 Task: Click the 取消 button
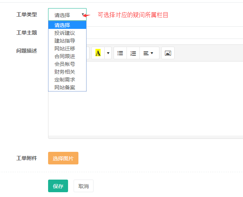[x=84, y=186]
